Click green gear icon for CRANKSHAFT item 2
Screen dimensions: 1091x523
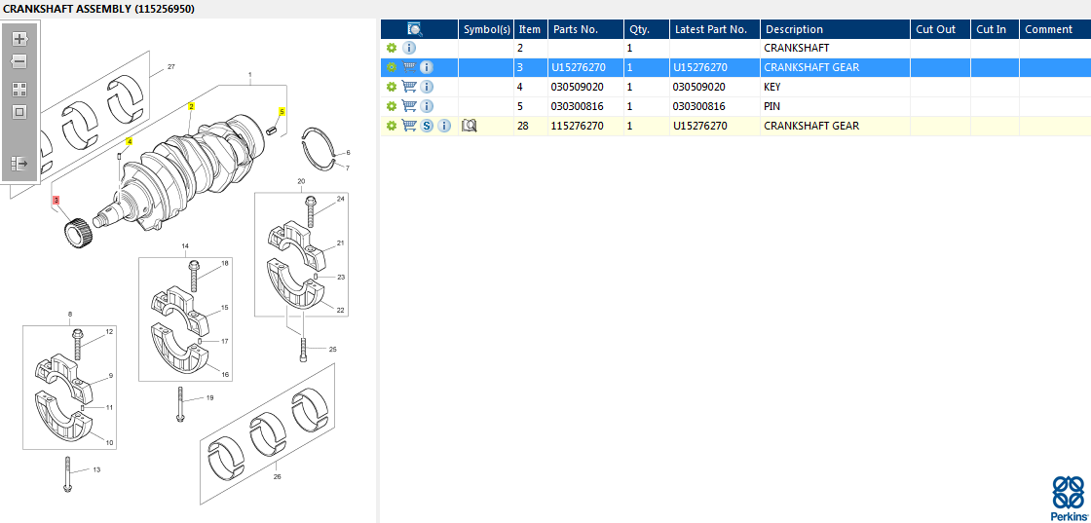[392, 48]
